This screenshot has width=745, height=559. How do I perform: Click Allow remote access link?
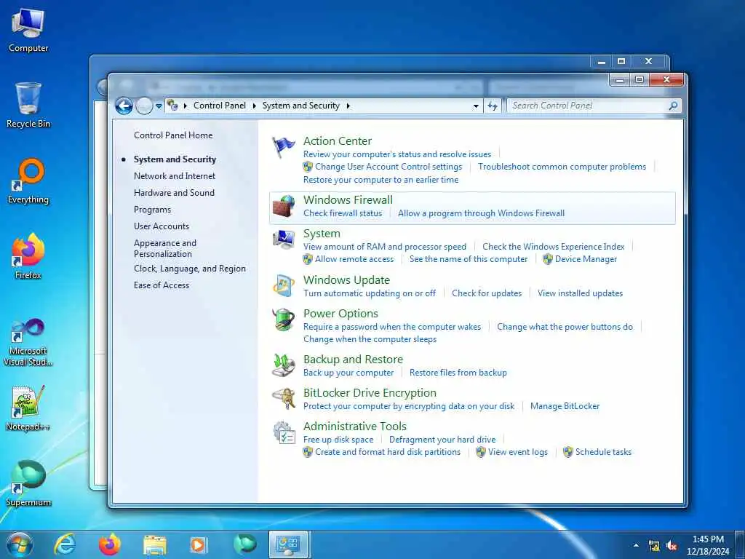click(x=354, y=259)
